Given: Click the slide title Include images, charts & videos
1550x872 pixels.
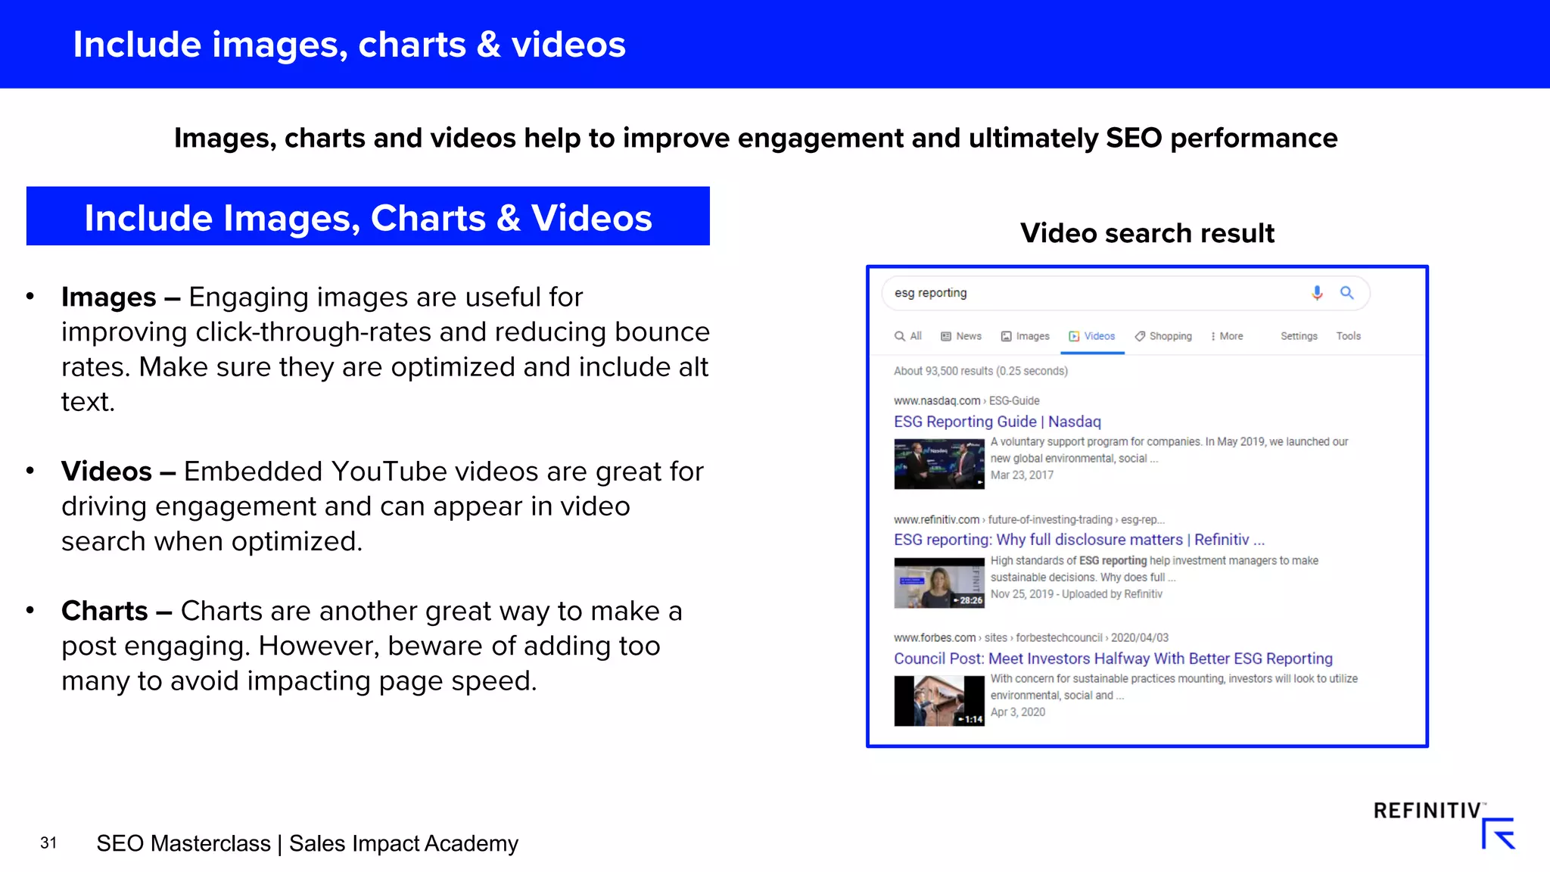Looking at the screenshot, I should [x=350, y=45].
